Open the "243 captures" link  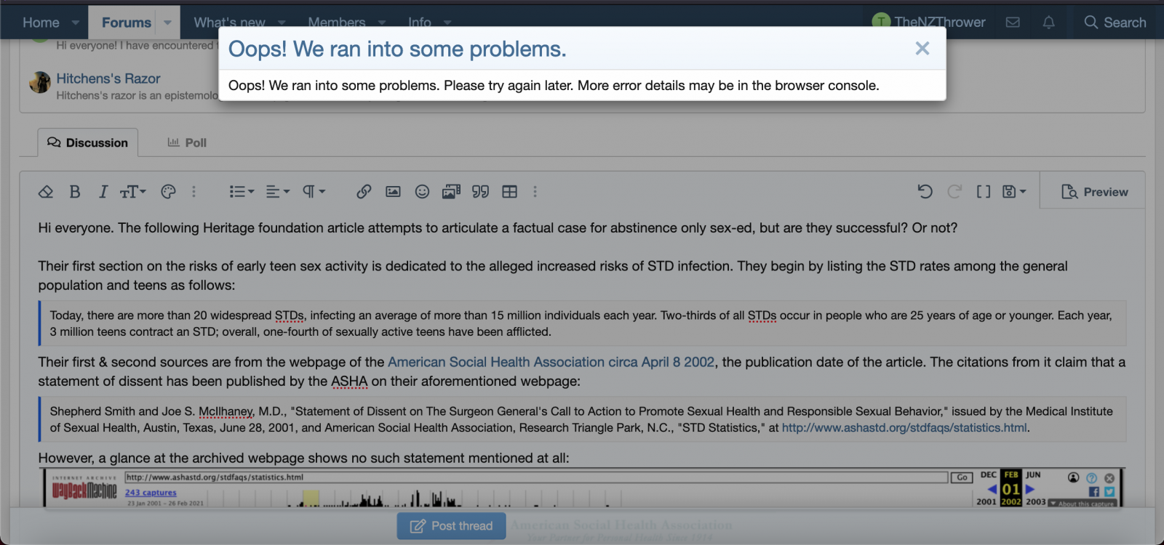(151, 493)
